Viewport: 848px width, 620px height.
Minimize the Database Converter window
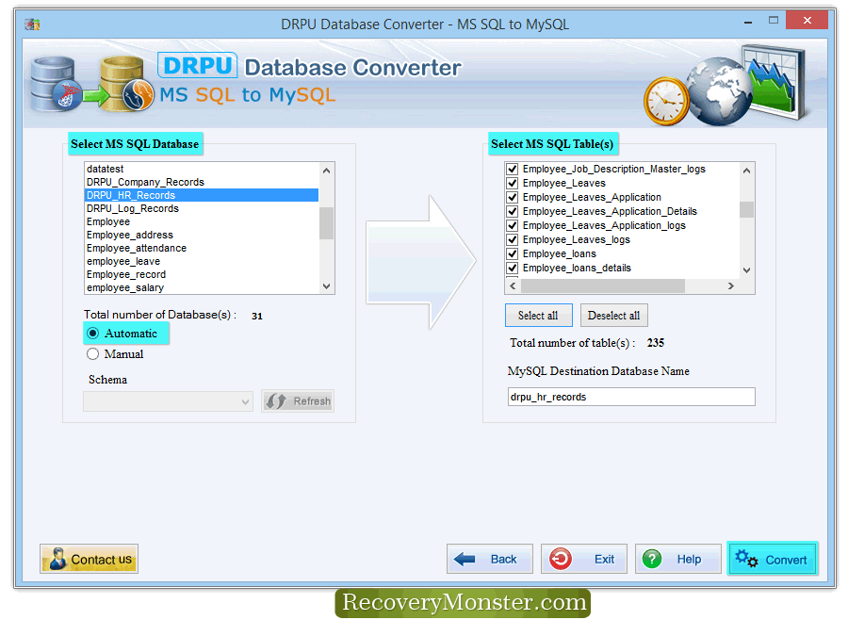[x=748, y=22]
